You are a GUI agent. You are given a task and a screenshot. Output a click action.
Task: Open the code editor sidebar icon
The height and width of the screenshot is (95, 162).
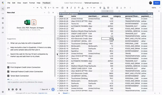click(3, 13)
